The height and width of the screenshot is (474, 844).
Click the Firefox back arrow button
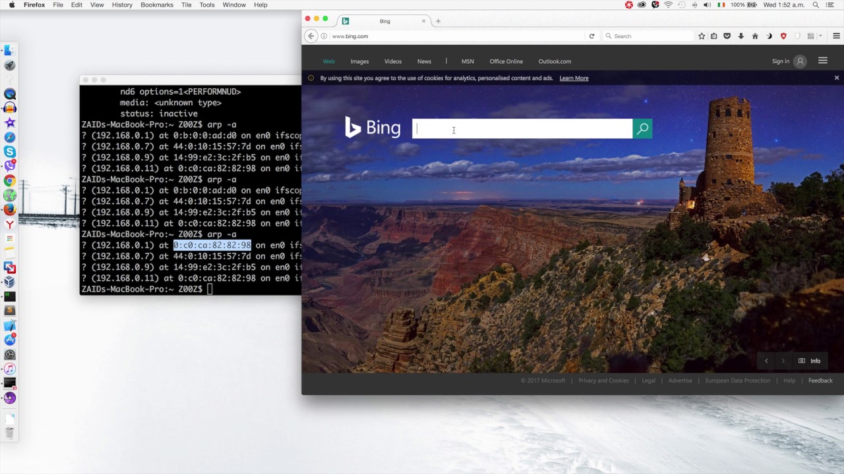[311, 36]
